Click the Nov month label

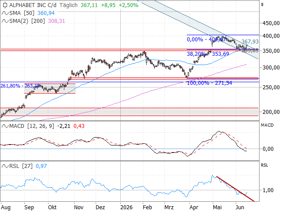[x=79, y=207]
